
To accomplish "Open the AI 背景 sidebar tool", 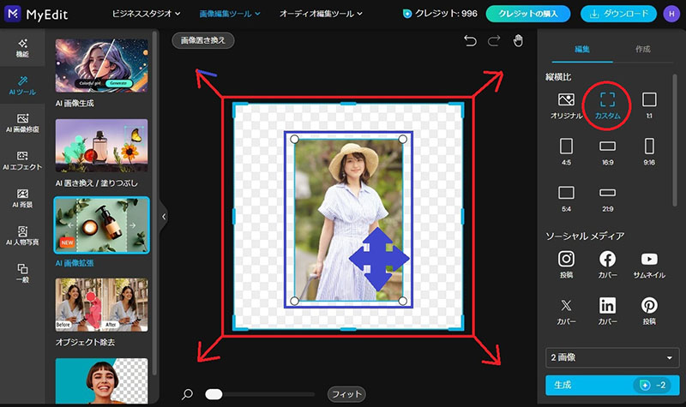I will [22, 198].
